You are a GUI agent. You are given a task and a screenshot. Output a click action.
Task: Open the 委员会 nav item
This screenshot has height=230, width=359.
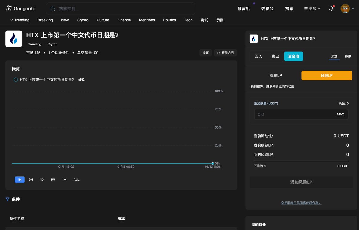(x=267, y=9)
